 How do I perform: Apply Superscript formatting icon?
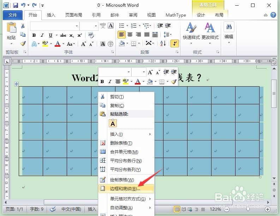pos(79,35)
